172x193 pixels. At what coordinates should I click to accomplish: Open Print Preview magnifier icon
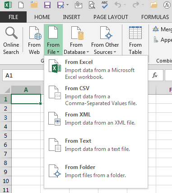(92, 5)
